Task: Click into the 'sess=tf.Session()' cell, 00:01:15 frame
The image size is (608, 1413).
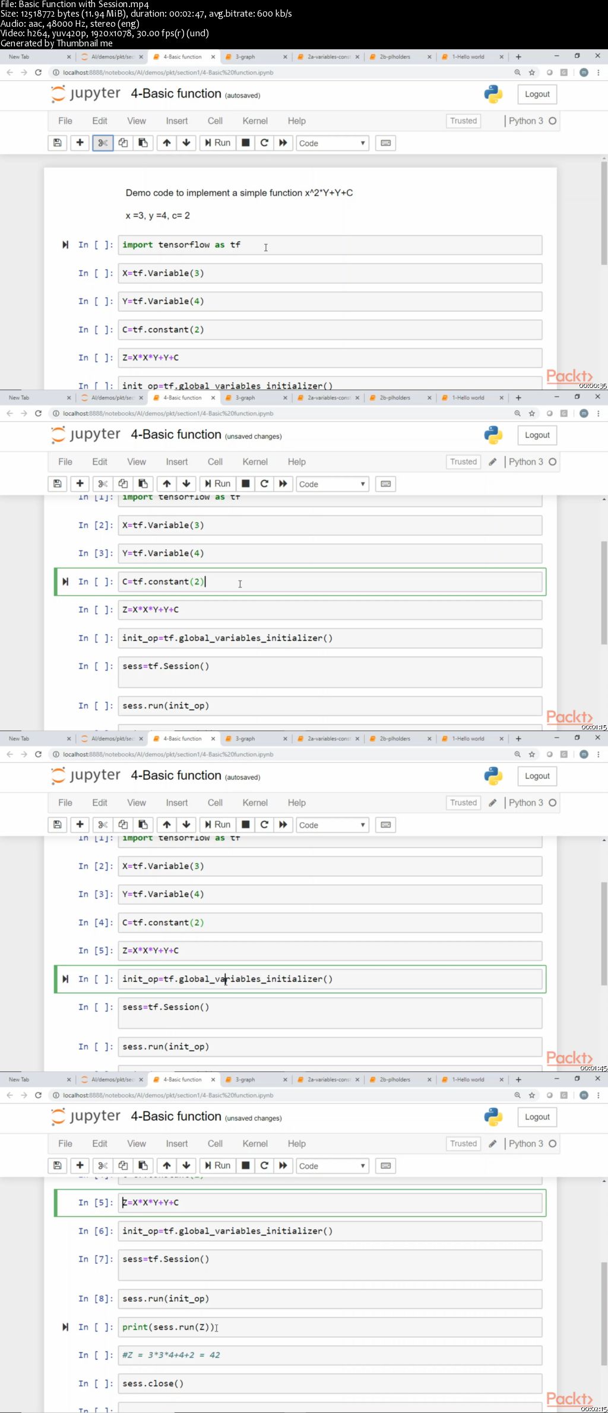Action: [x=330, y=672]
